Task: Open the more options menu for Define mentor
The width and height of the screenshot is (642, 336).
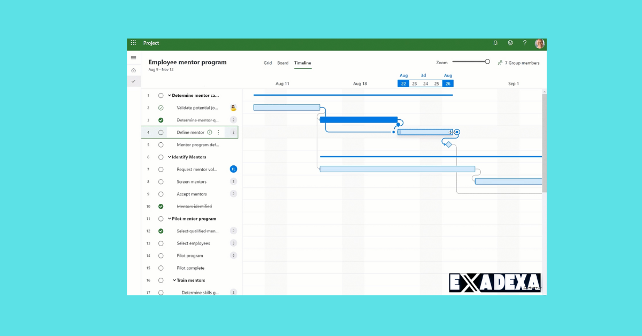Action: coord(219,132)
